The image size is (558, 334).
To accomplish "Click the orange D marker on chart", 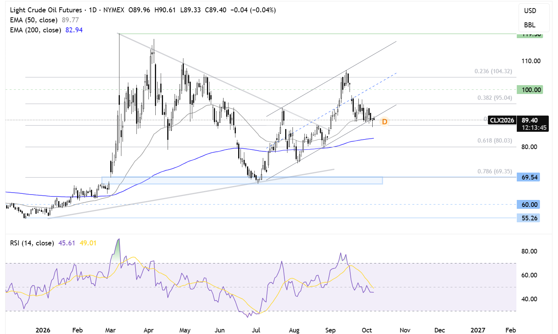I will [x=384, y=122].
